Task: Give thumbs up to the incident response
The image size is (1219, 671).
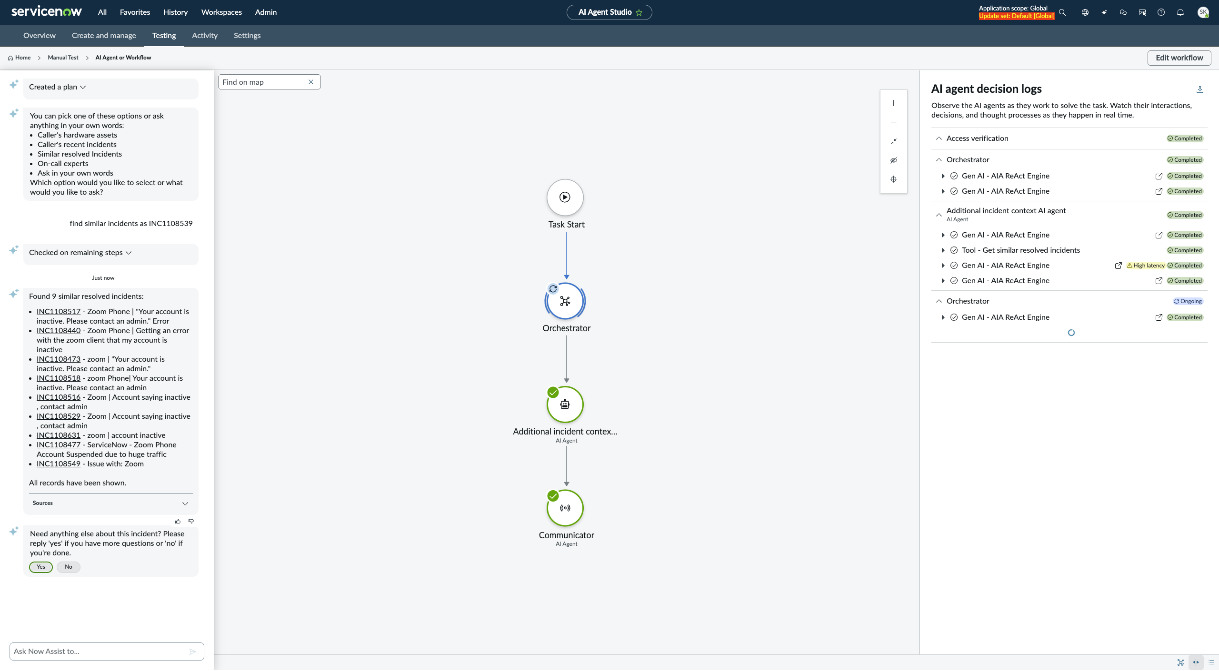Action: click(178, 521)
